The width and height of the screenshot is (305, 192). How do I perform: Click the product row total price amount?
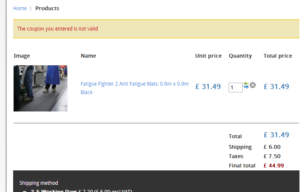click(x=276, y=86)
